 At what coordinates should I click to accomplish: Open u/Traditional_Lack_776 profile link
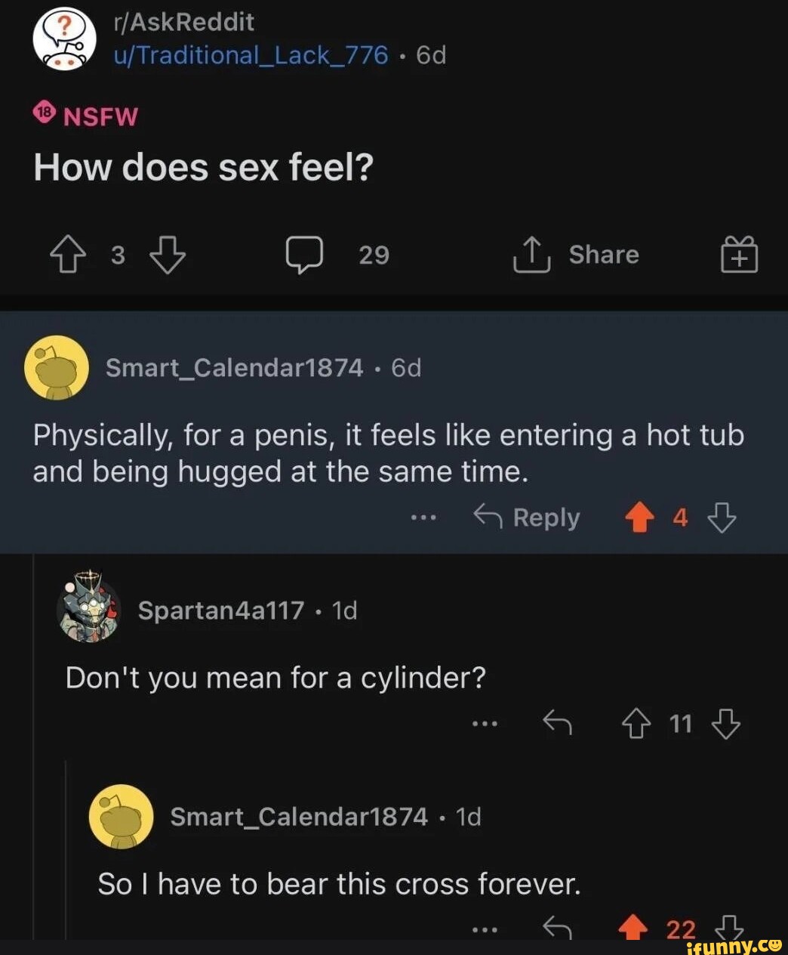pyautogui.click(x=251, y=55)
